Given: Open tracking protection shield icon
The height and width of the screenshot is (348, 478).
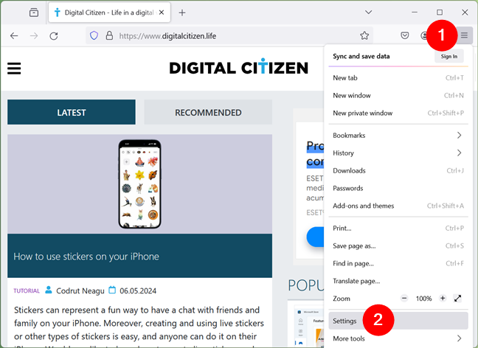Looking at the screenshot, I should pos(94,35).
